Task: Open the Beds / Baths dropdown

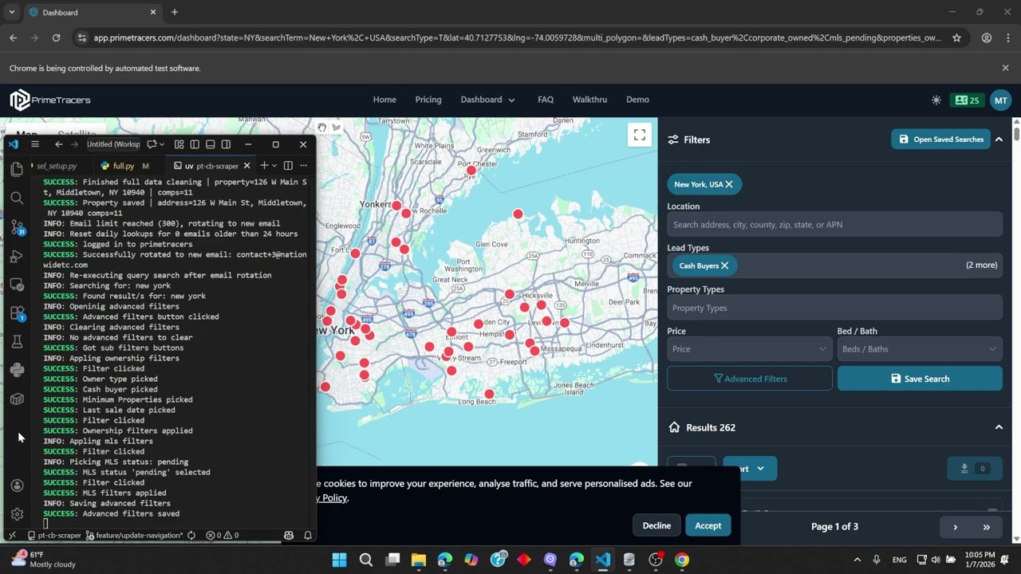Action: click(x=920, y=349)
